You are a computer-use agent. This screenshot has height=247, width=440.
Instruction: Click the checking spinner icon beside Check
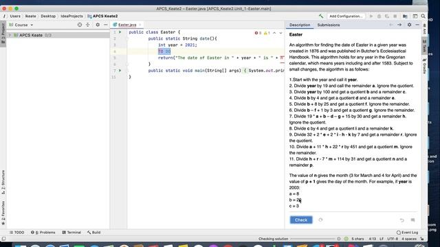click(x=320, y=220)
